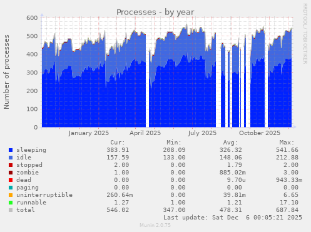Click the 'April 2025' axis label
This screenshot has height=232, width=311.
point(145,133)
